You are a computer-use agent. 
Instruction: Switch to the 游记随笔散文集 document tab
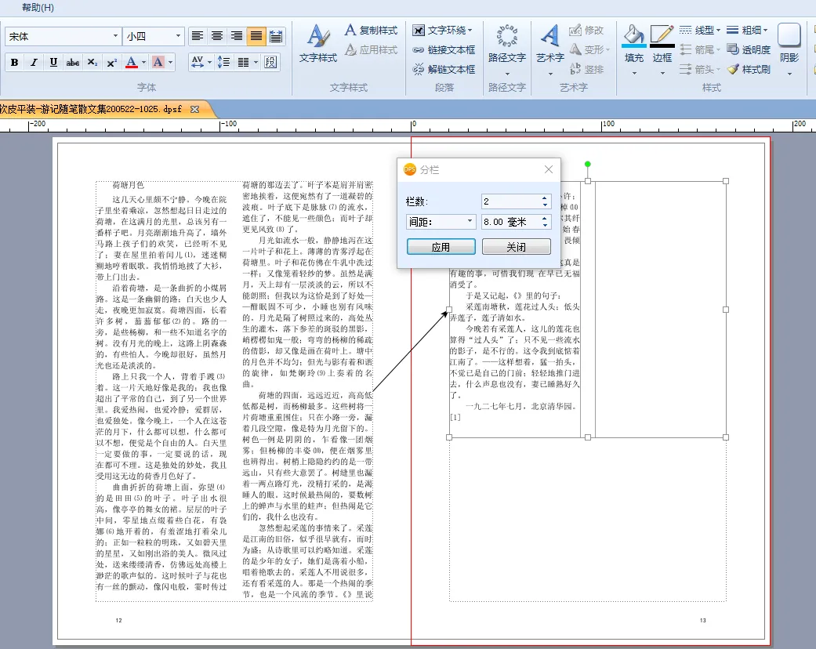94,109
